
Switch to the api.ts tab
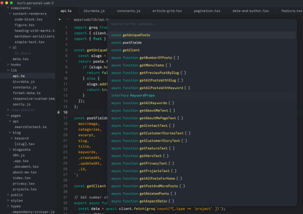click(66, 11)
